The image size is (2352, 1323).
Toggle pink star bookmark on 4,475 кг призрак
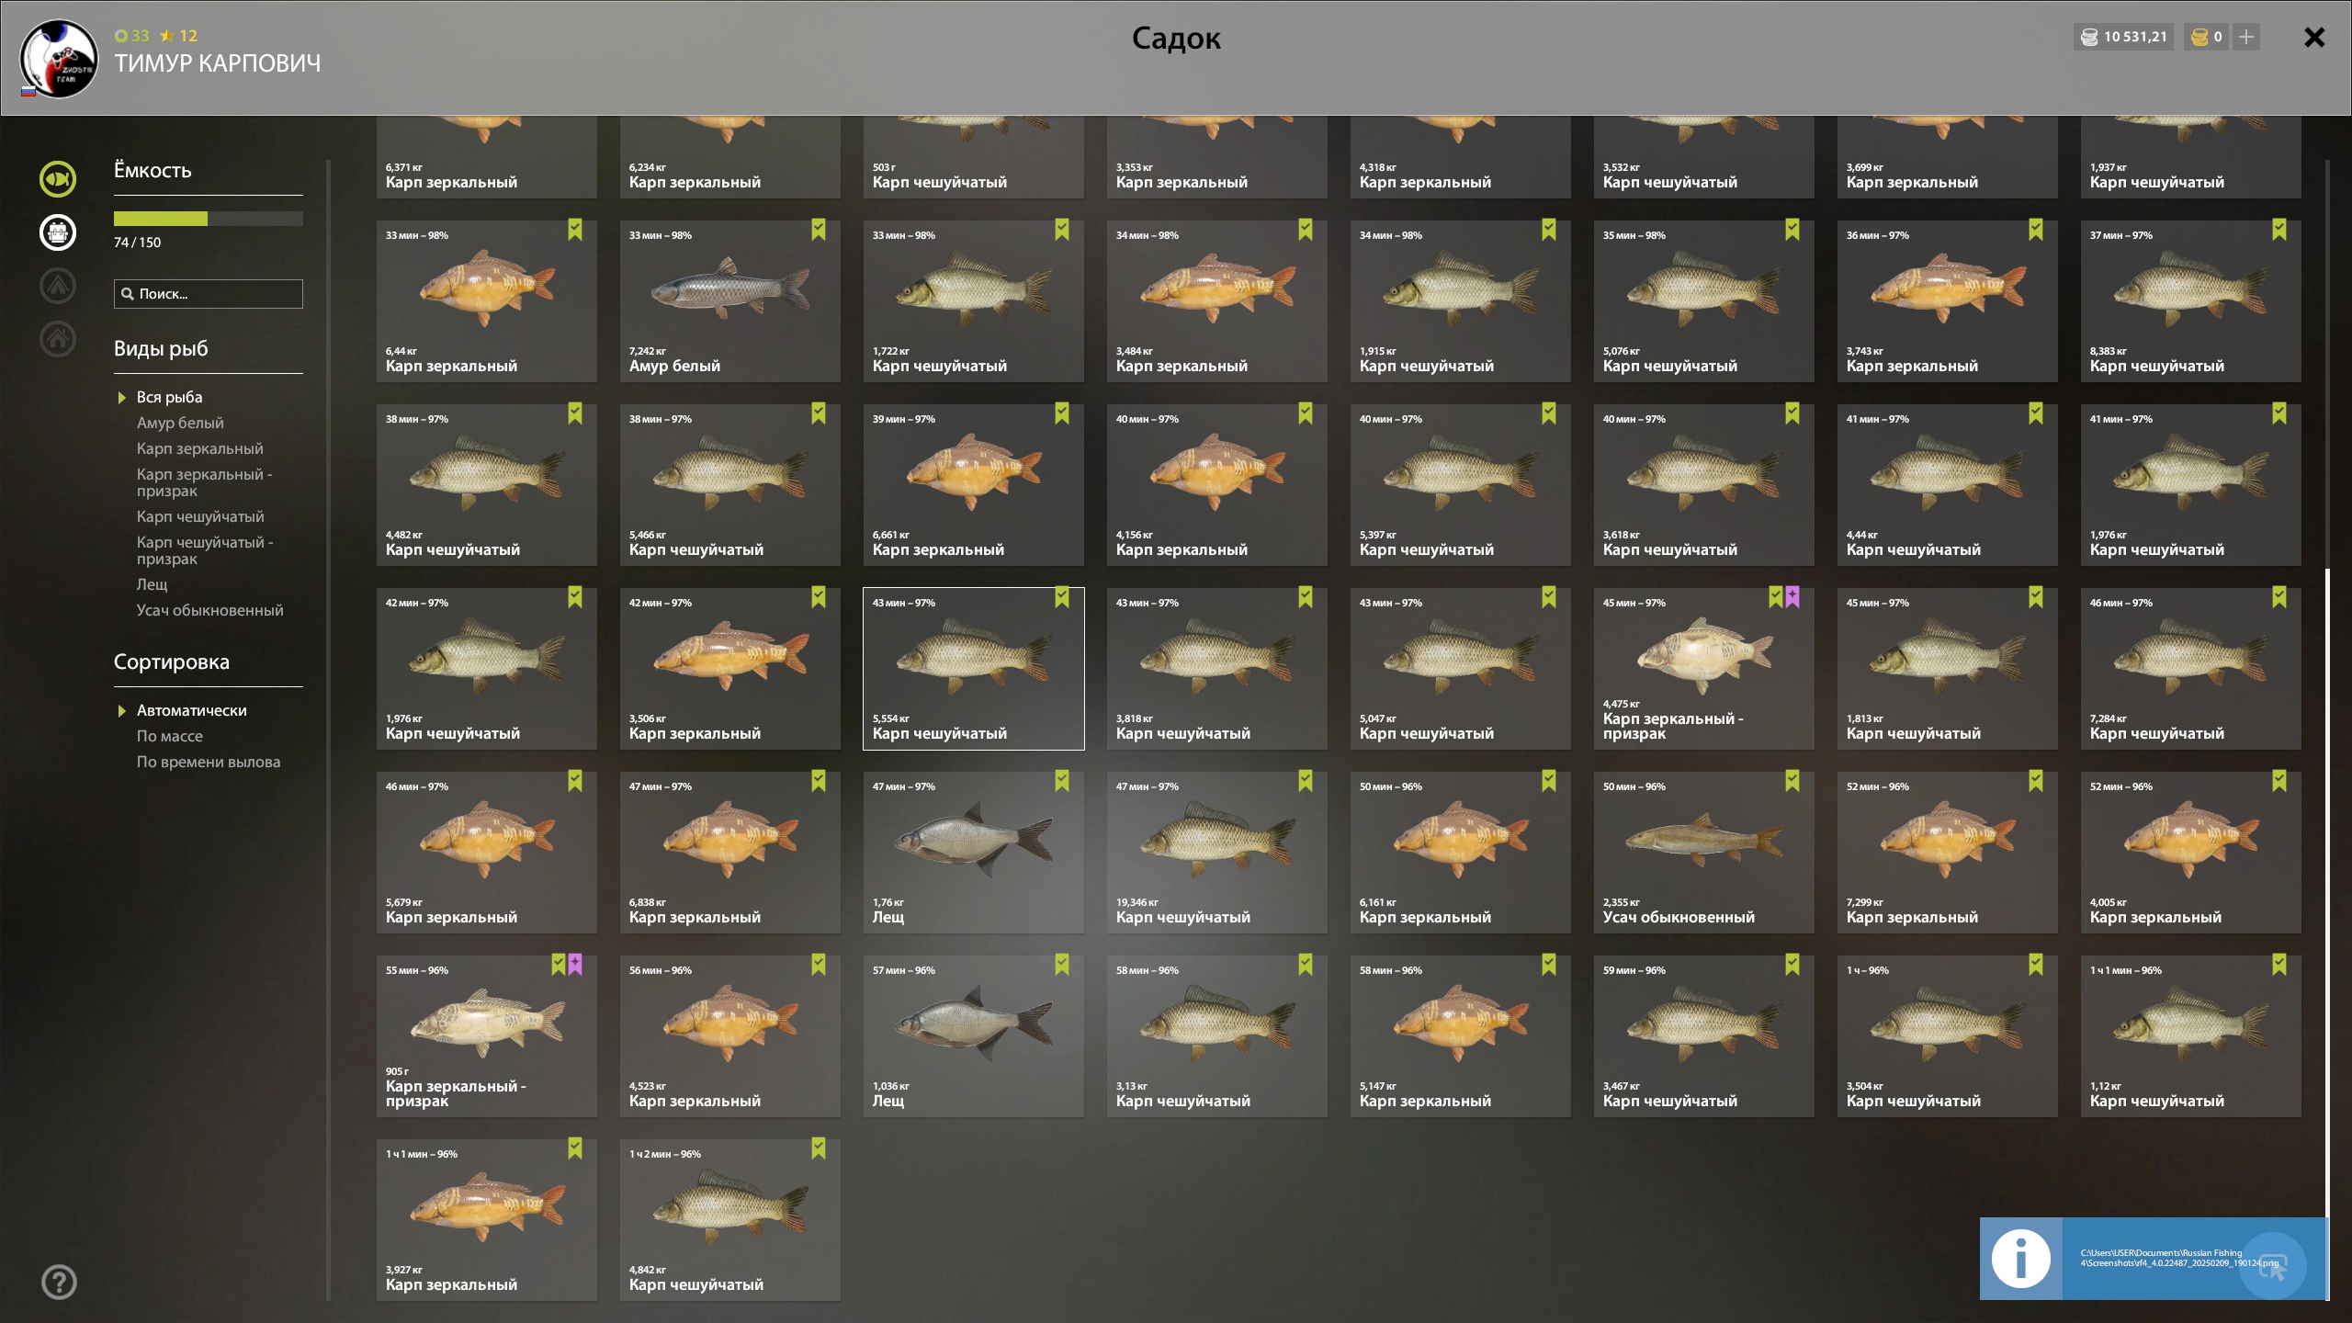point(1792,597)
